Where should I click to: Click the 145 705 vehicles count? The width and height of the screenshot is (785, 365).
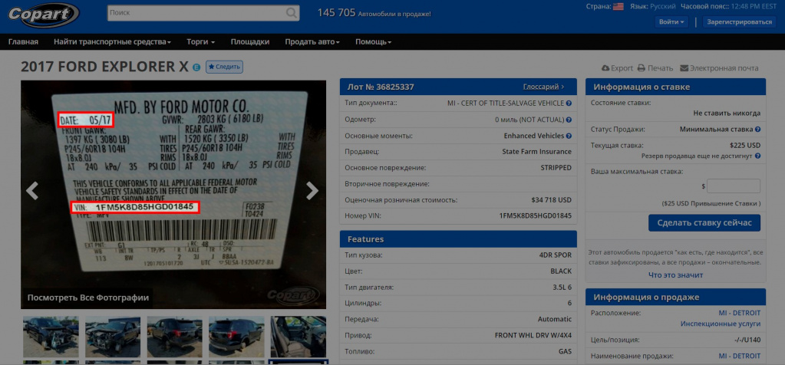pyautogui.click(x=336, y=12)
